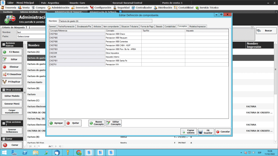278x156 pixels.
Task: Click the Buscar search button
Action: [x=266, y=31]
